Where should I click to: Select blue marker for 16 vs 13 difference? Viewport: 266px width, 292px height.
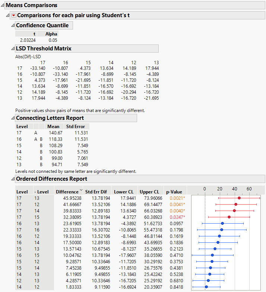coord(222,223)
